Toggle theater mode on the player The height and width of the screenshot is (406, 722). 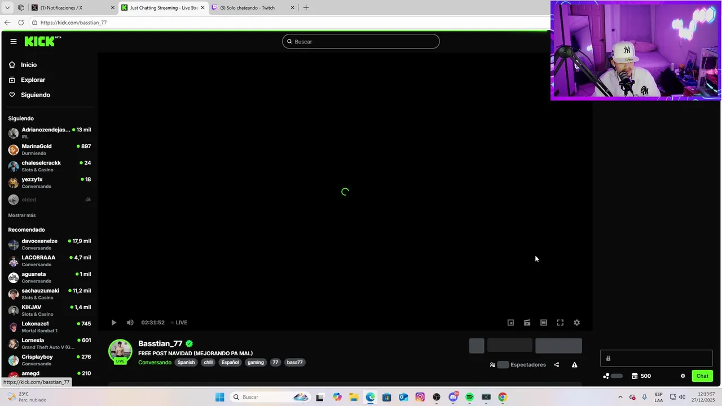coord(544,323)
